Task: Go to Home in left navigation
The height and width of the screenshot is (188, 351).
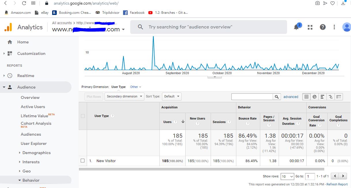Action: pyautogui.click(x=23, y=42)
